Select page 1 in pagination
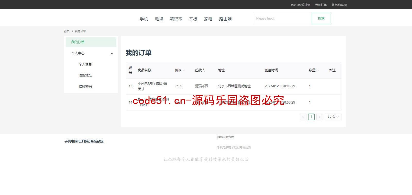Viewport: 412px width, 195px height. click(x=311, y=117)
